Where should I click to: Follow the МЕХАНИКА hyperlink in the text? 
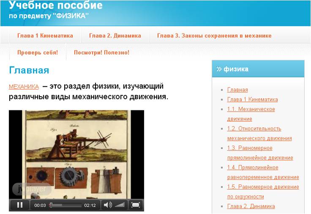click(x=24, y=87)
